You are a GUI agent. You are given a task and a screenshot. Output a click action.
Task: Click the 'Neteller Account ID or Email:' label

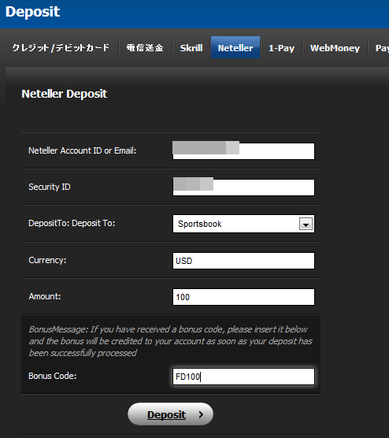[x=83, y=150]
